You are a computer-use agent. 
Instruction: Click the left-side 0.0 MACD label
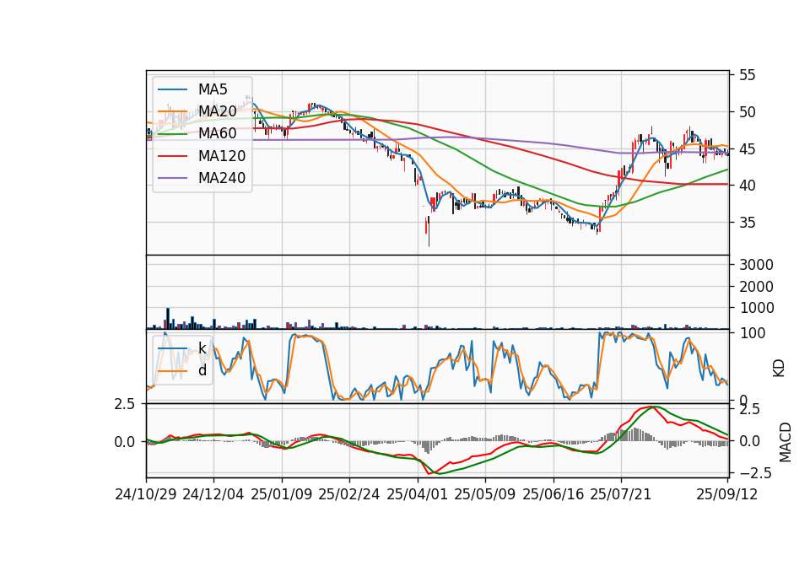tap(125, 442)
